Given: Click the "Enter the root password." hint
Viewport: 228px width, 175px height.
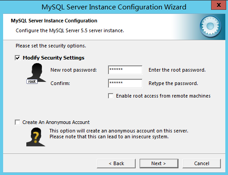Looking at the screenshot, I should pos(177,70).
